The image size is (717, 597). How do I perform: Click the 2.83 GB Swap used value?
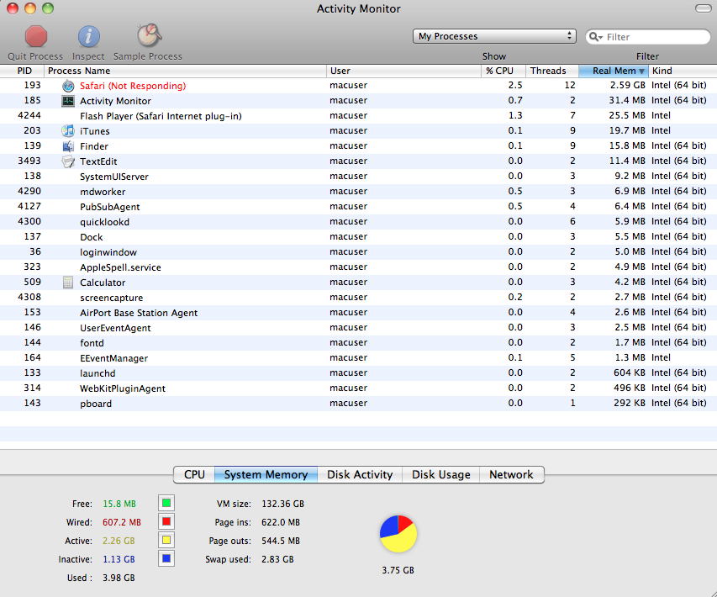277,559
